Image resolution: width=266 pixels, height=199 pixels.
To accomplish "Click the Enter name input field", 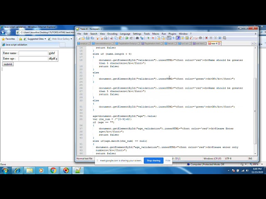I will click(x=33, y=53).
